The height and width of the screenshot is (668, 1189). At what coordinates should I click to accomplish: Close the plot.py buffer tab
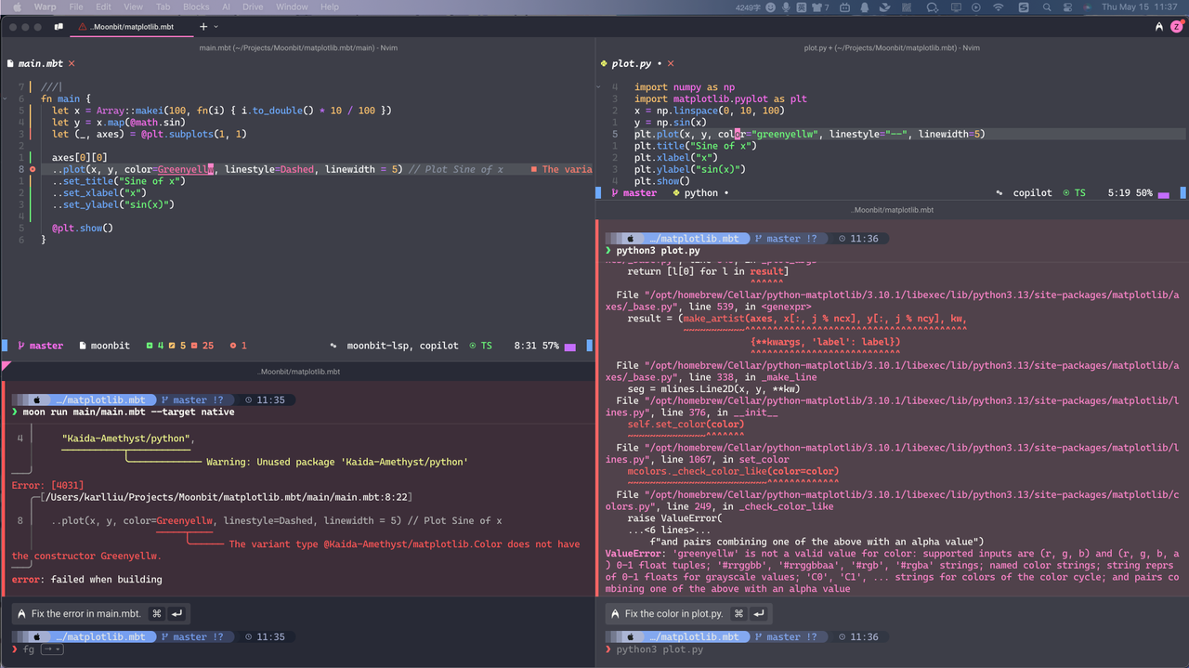point(671,63)
